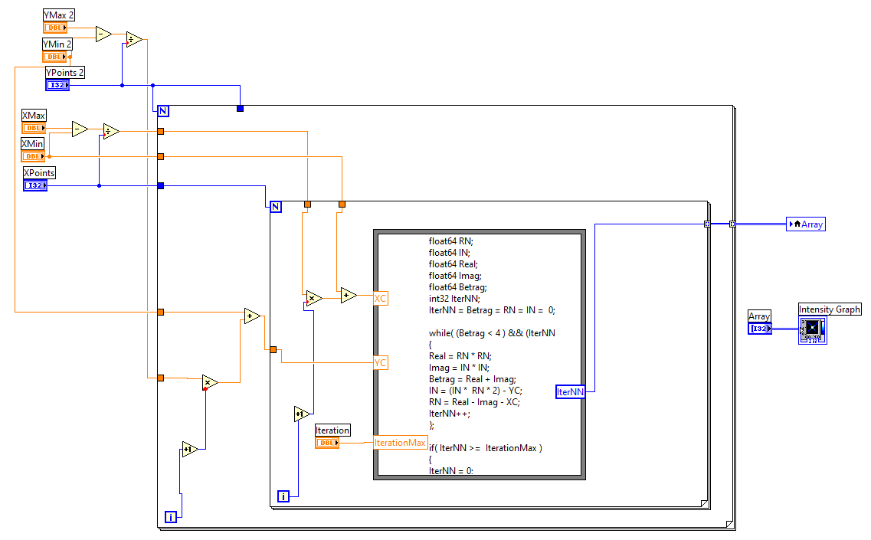Select the inner loop iteration i terminal
Image resolution: width=871 pixels, height=540 pixels.
[283, 496]
